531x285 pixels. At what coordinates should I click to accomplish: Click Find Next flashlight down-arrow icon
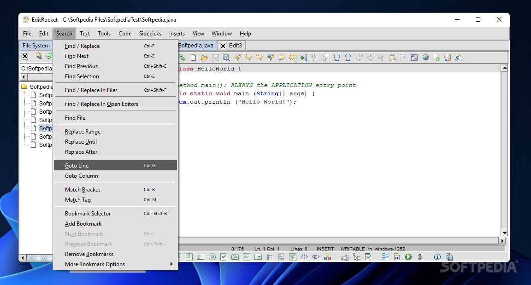tap(248, 58)
